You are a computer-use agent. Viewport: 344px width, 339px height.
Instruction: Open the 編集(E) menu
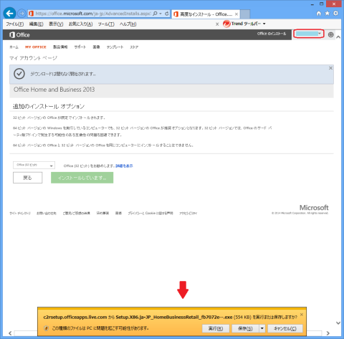(36, 24)
